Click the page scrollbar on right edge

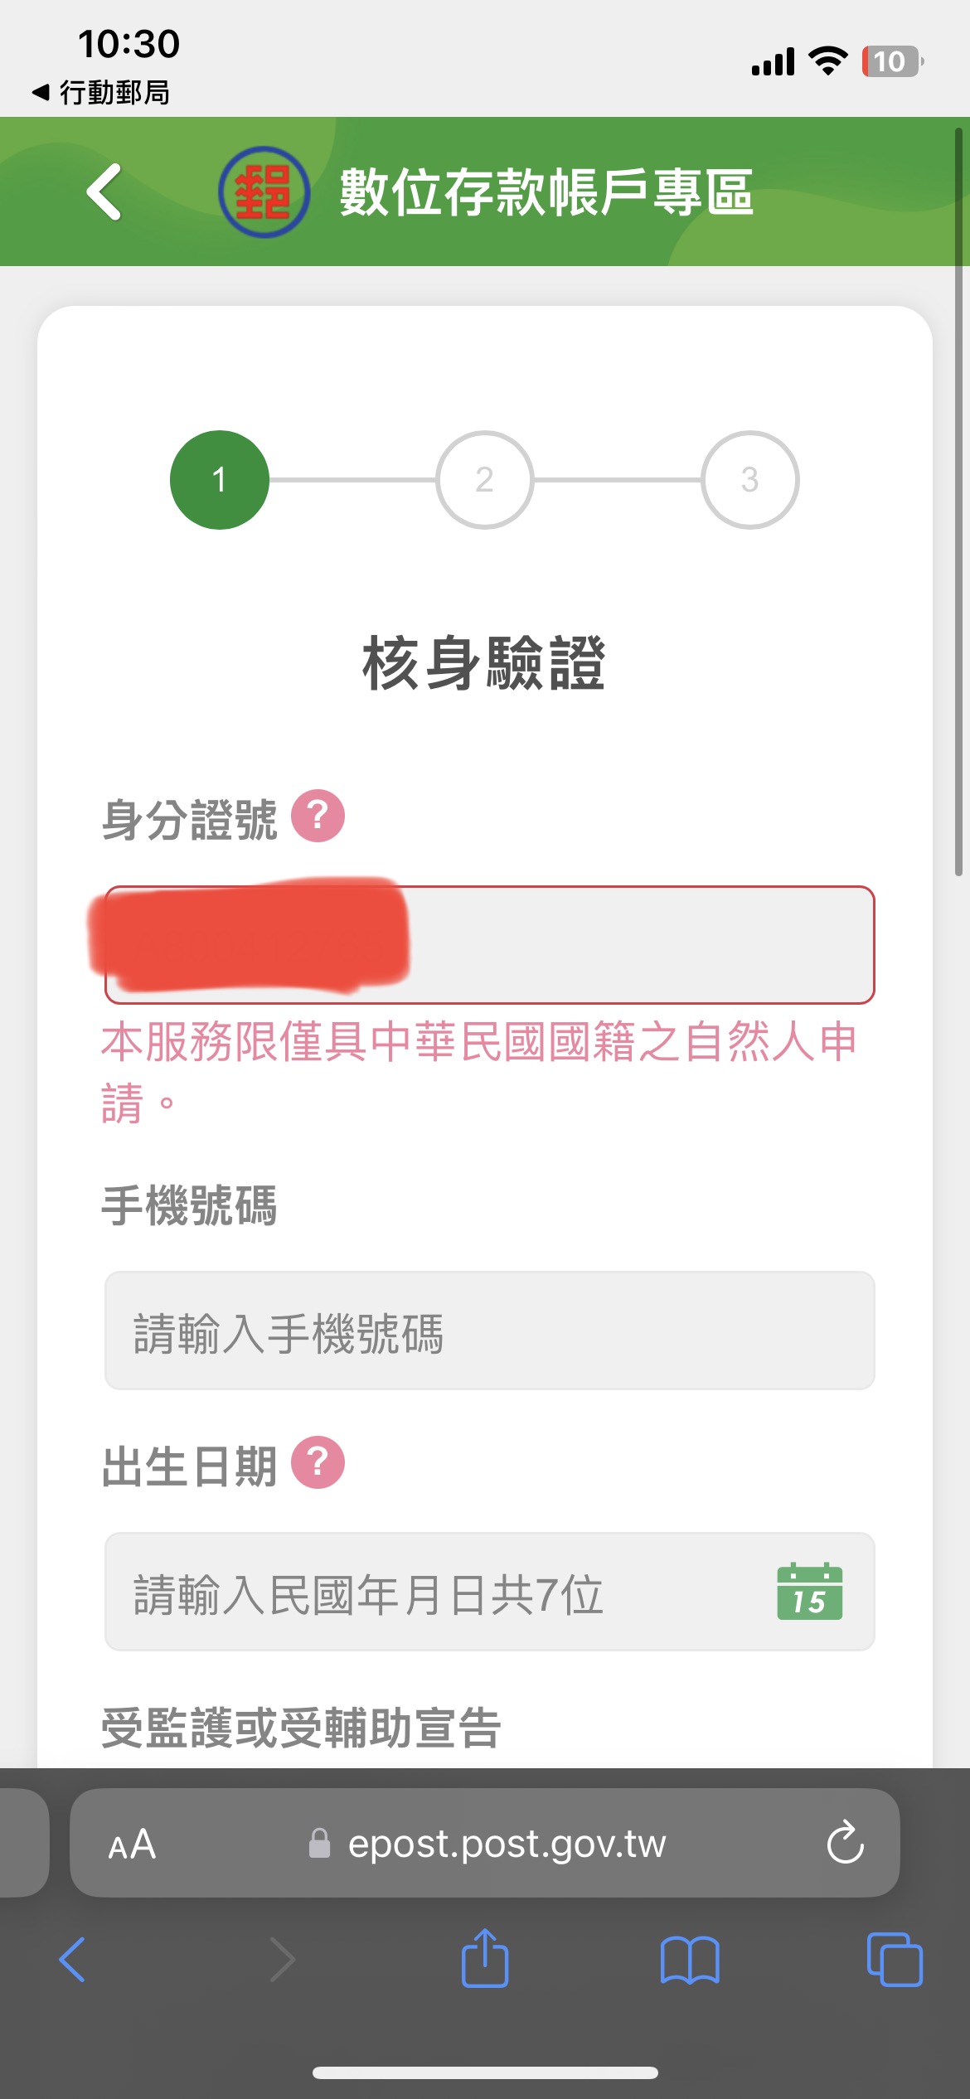pos(958,497)
